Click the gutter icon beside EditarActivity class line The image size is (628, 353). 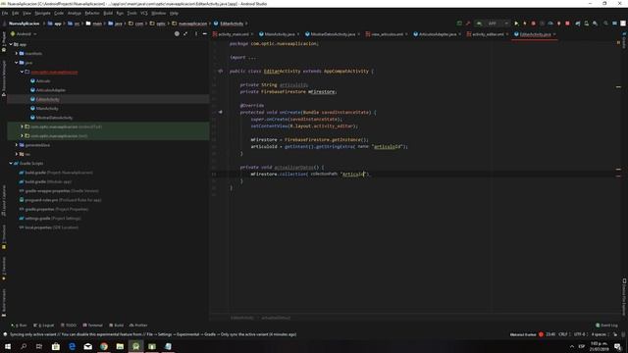coord(220,72)
